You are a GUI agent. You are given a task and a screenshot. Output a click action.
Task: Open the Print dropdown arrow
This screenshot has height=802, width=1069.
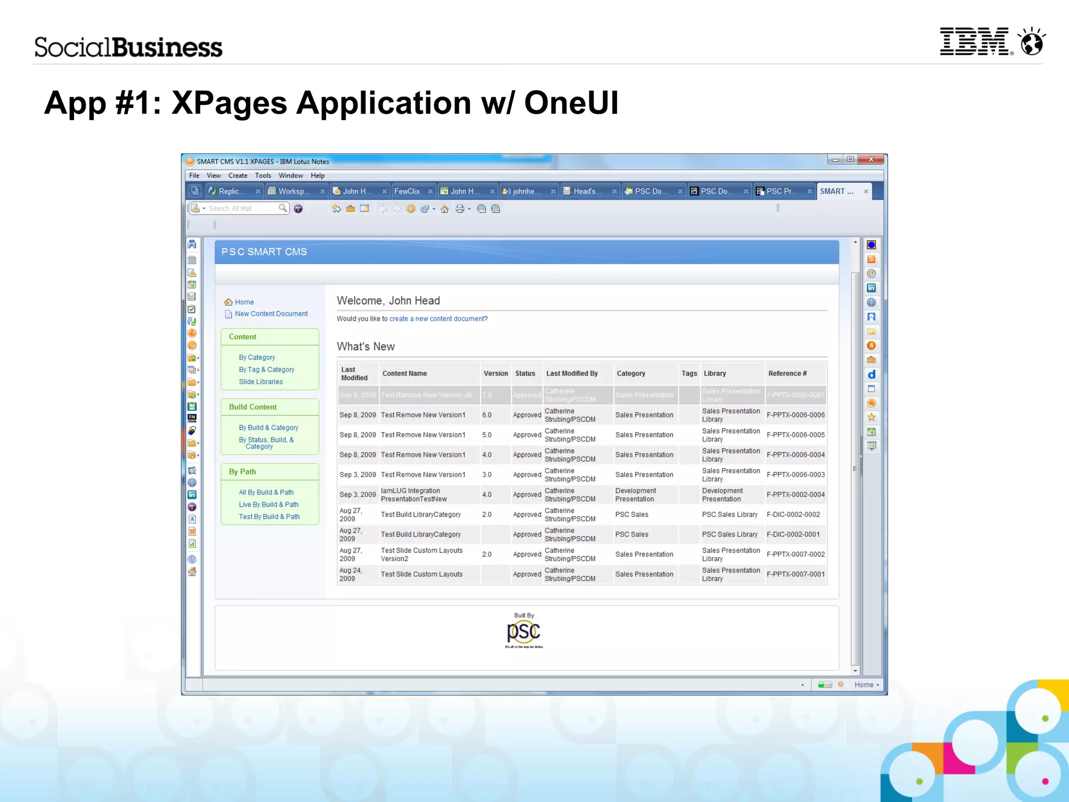(469, 209)
